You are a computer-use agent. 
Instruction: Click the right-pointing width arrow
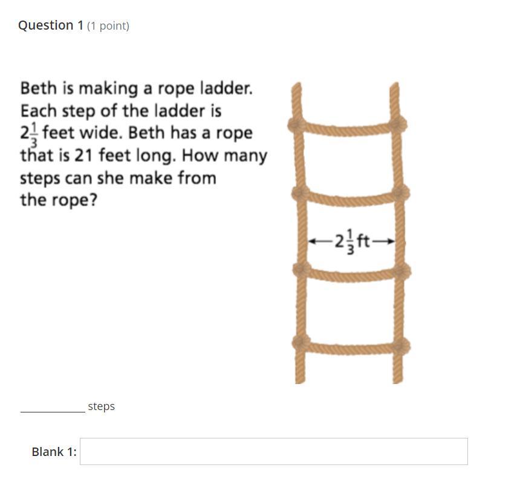[x=383, y=242]
